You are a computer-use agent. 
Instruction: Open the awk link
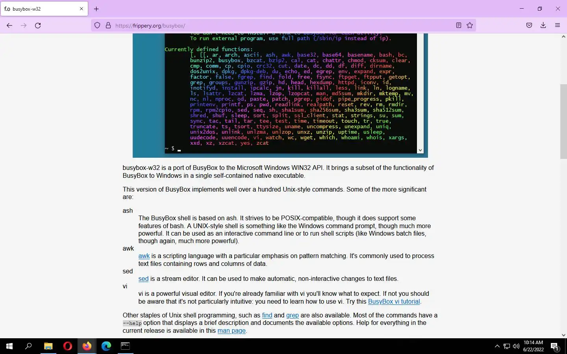144,256
